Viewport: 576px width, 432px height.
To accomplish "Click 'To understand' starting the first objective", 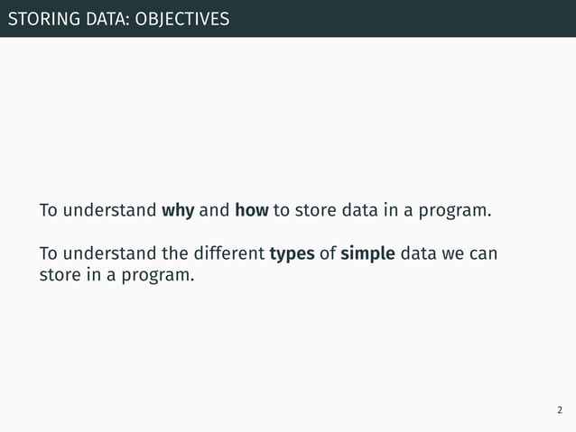I will point(98,212).
